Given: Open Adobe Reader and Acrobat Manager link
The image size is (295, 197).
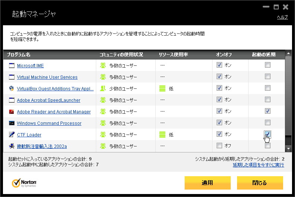Looking at the screenshot, I should pyautogui.click(x=54, y=112).
